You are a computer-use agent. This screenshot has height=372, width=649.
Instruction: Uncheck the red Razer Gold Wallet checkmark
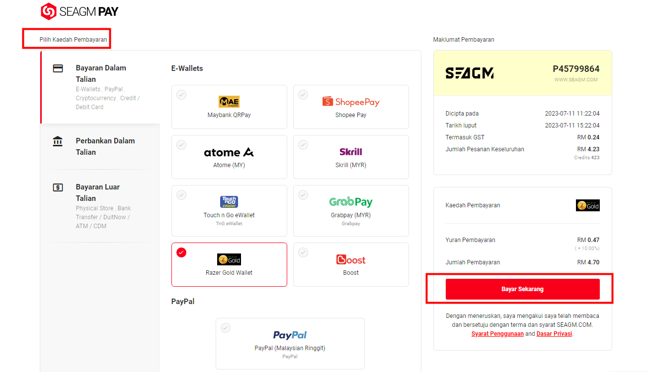click(x=181, y=252)
